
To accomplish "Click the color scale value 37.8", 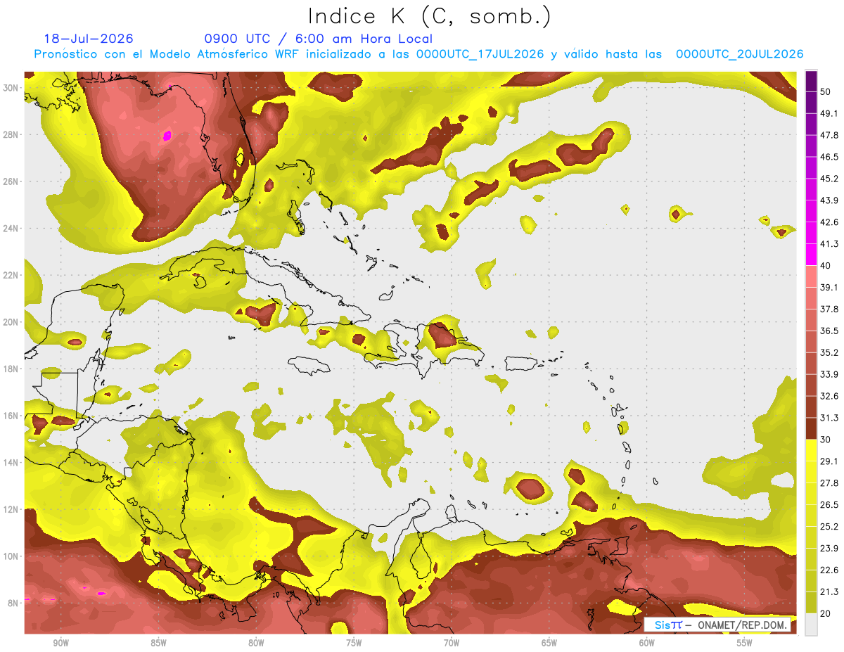I will click(x=829, y=309).
